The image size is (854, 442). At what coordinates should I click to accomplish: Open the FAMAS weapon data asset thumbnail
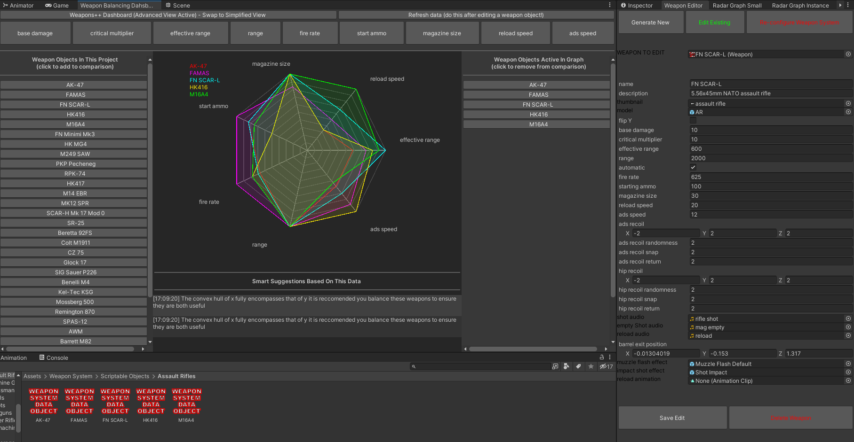[x=79, y=401]
